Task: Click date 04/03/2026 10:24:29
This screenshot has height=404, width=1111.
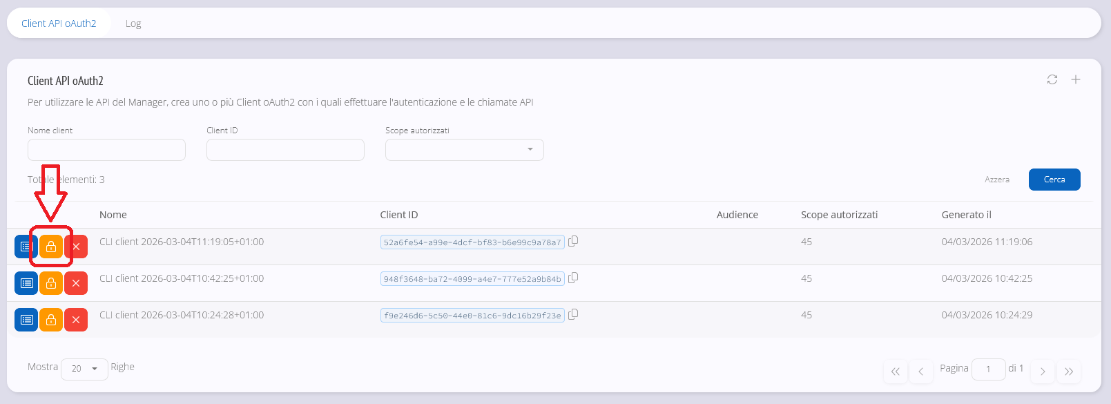Action: point(987,315)
